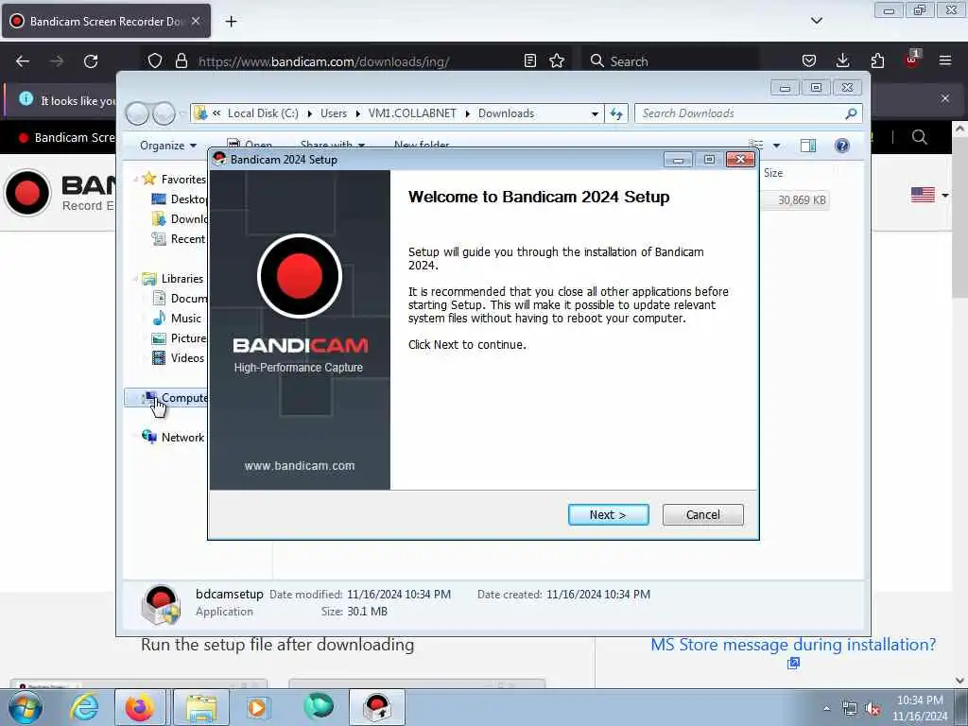Click New folder in Explorer toolbar
The height and width of the screenshot is (726, 968).
422,145
